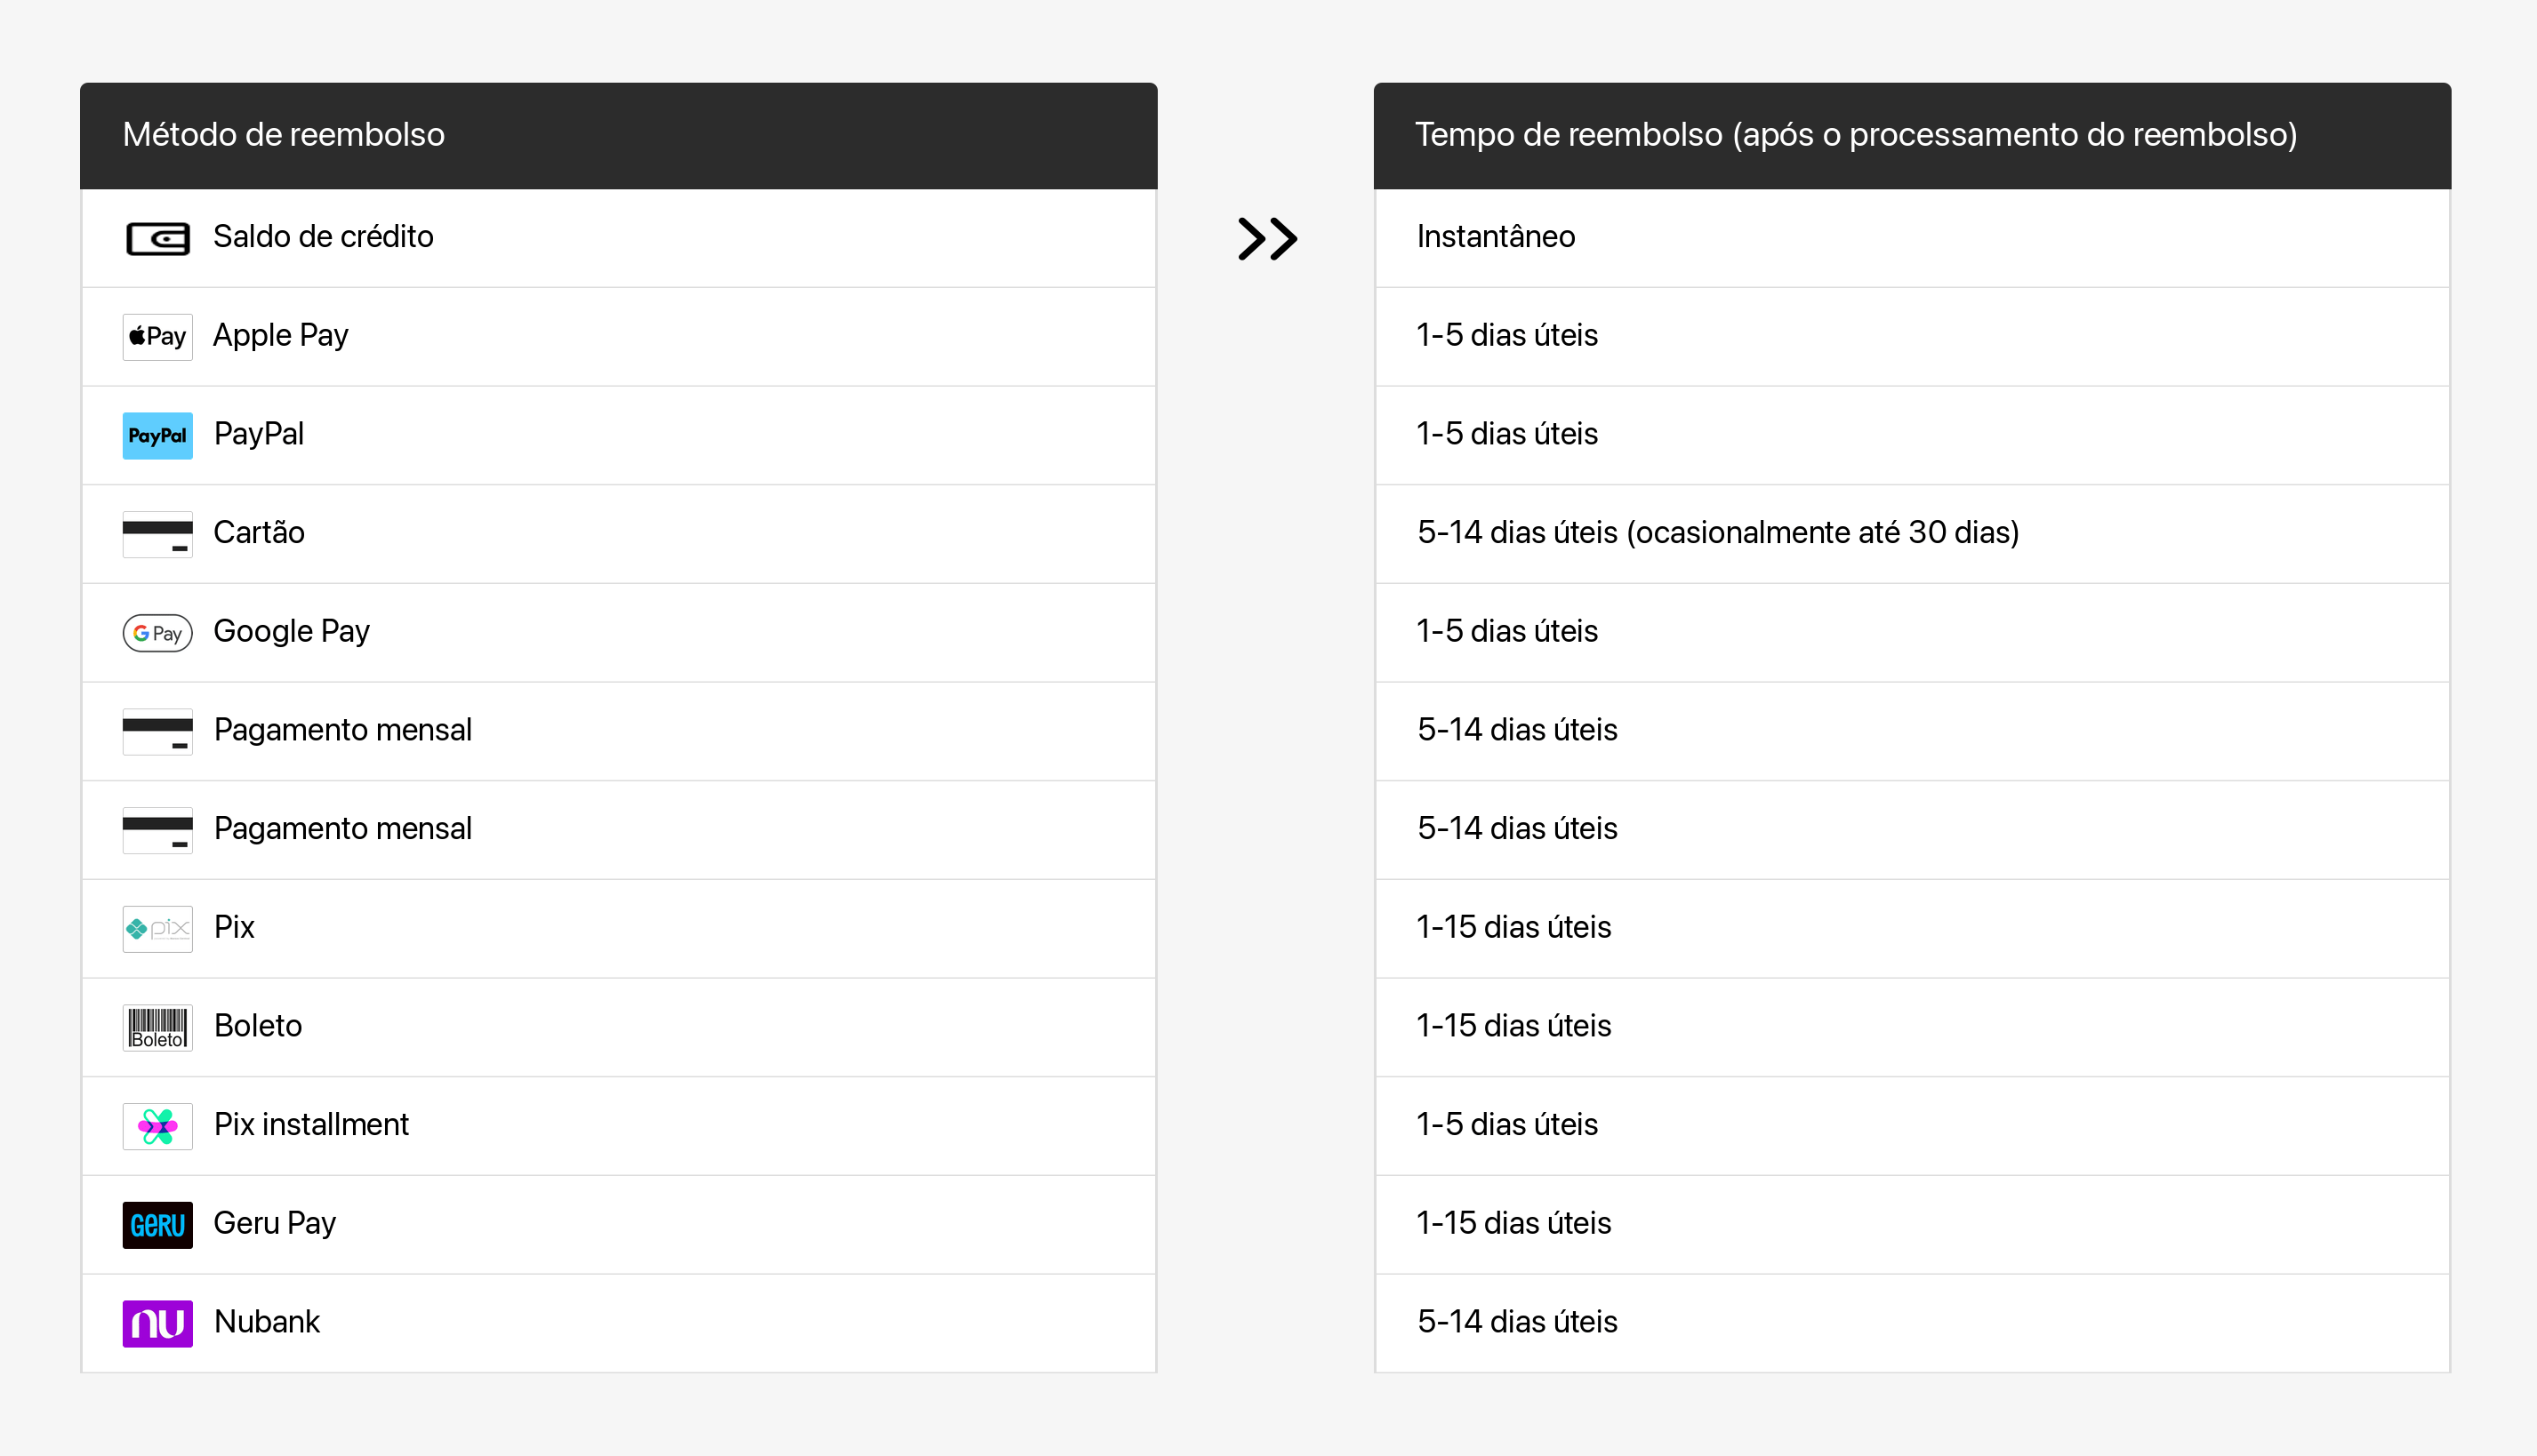Click the Geru Pay text label
2537x1456 pixels.
[x=274, y=1223]
